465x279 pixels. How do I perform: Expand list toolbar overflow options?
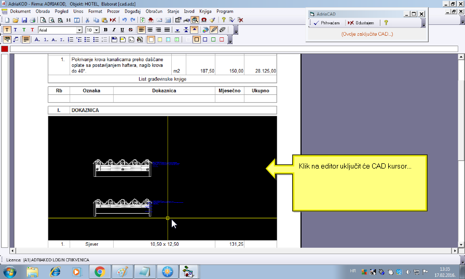tap(230, 40)
